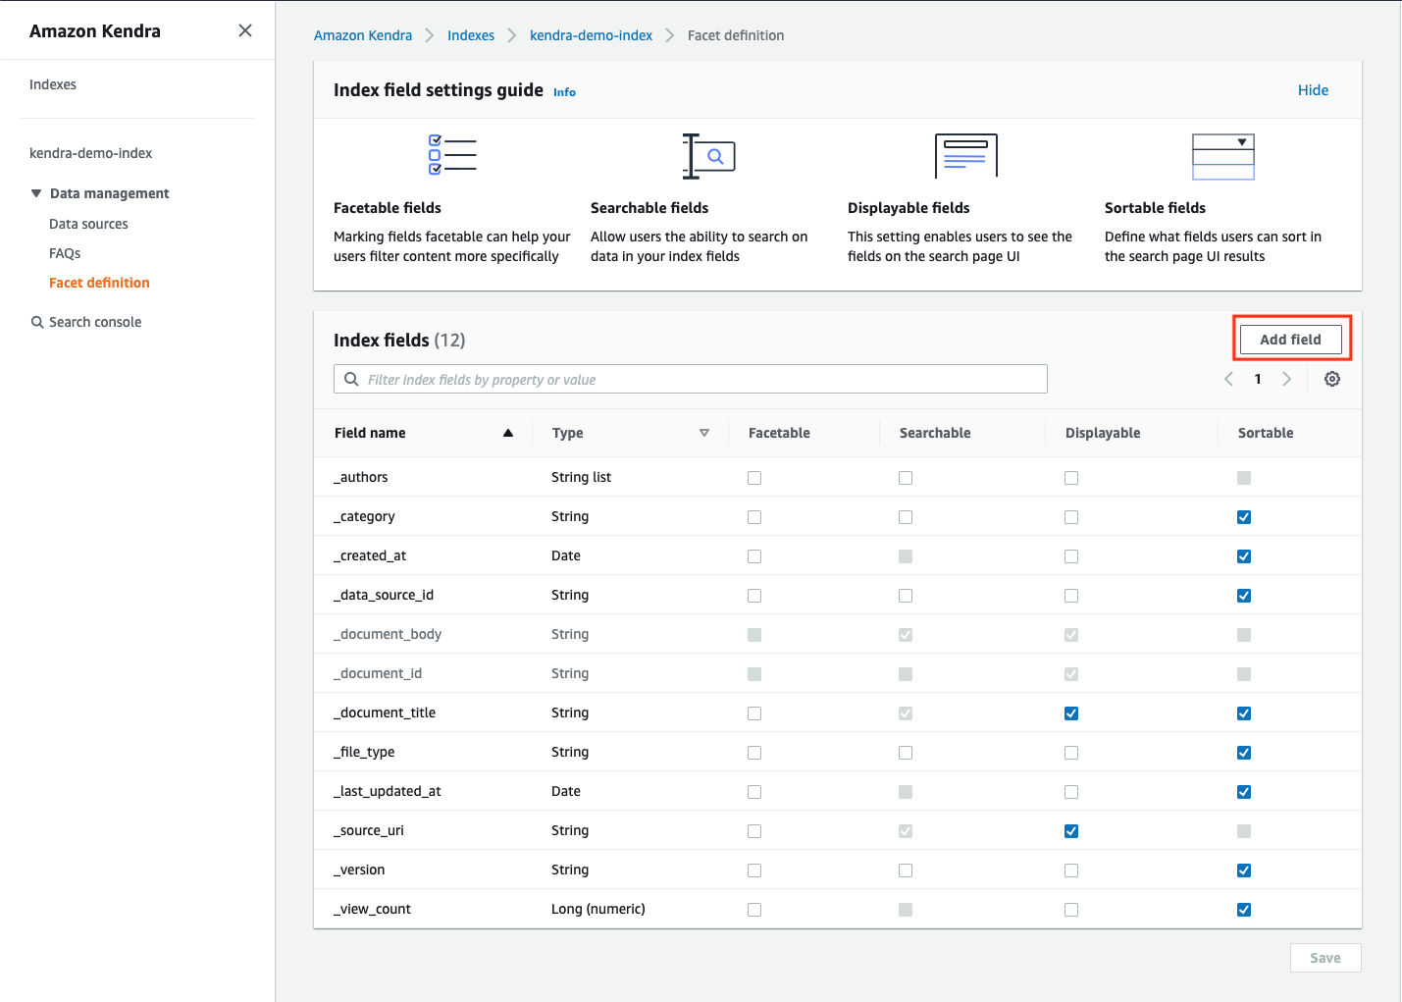This screenshot has width=1402, height=1002.
Task: Uncheck Sortable for _view_count
Action: 1244,910
